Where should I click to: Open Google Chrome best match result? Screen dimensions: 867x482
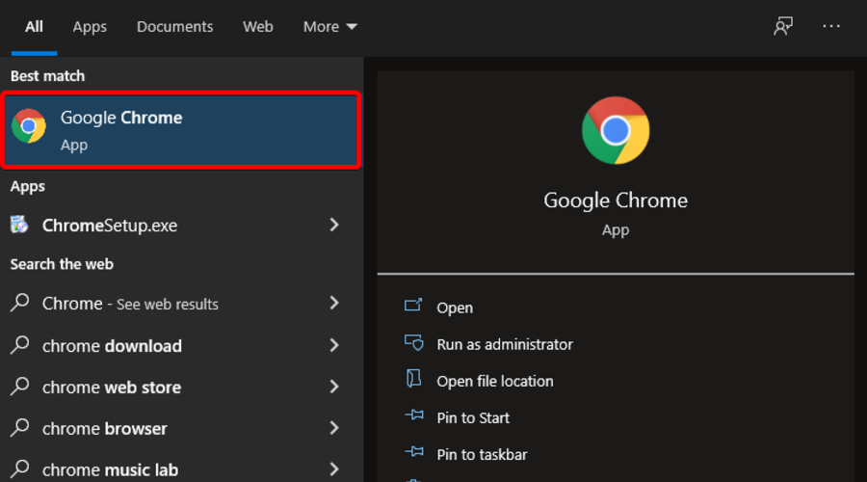pos(182,130)
